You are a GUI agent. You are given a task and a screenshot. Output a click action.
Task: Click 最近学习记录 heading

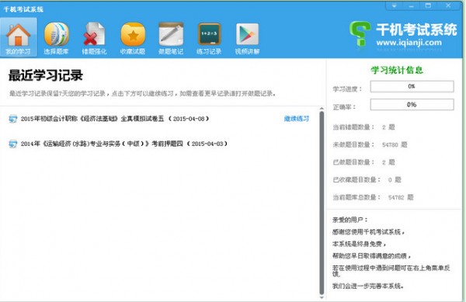(x=46, y=75)
